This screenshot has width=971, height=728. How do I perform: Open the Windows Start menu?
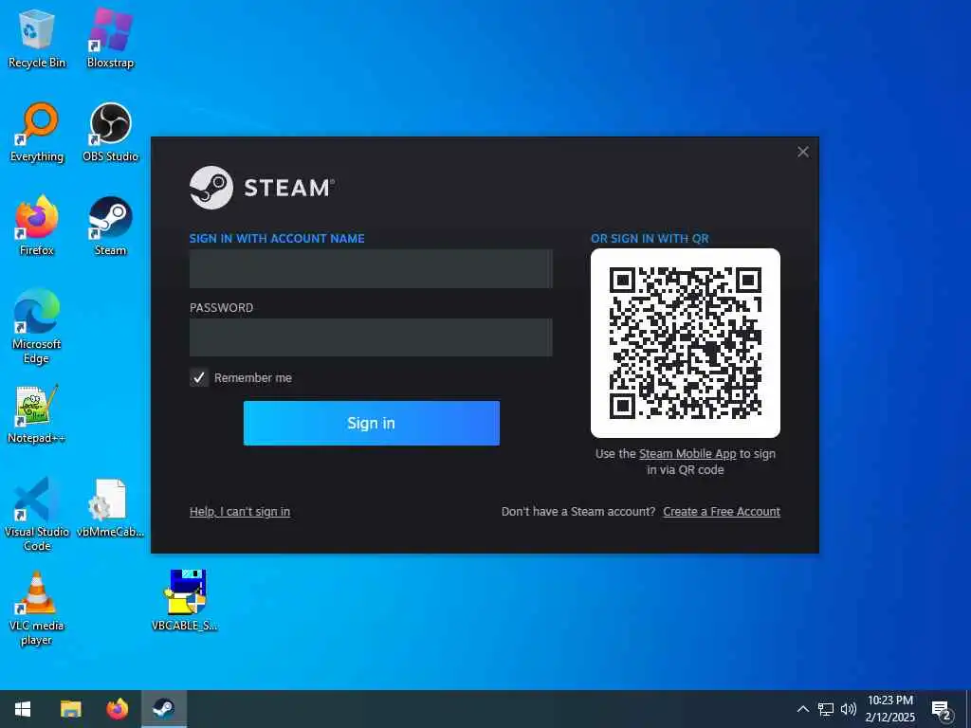point(23,709)
